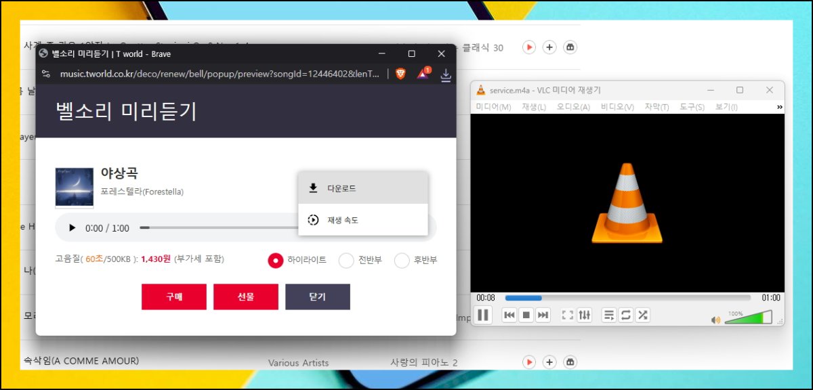Open Brave Rewards triangle icon with badge
This screenshot has width=813, height=390.
[x=423, y=73]
